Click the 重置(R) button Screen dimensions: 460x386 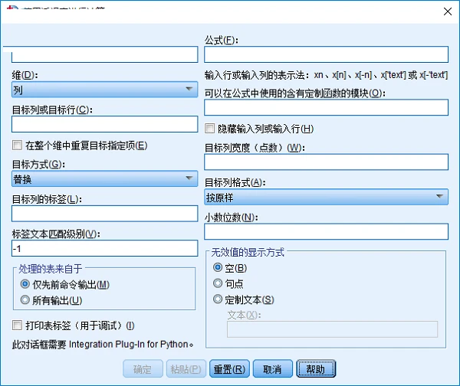tap(229, 368)
